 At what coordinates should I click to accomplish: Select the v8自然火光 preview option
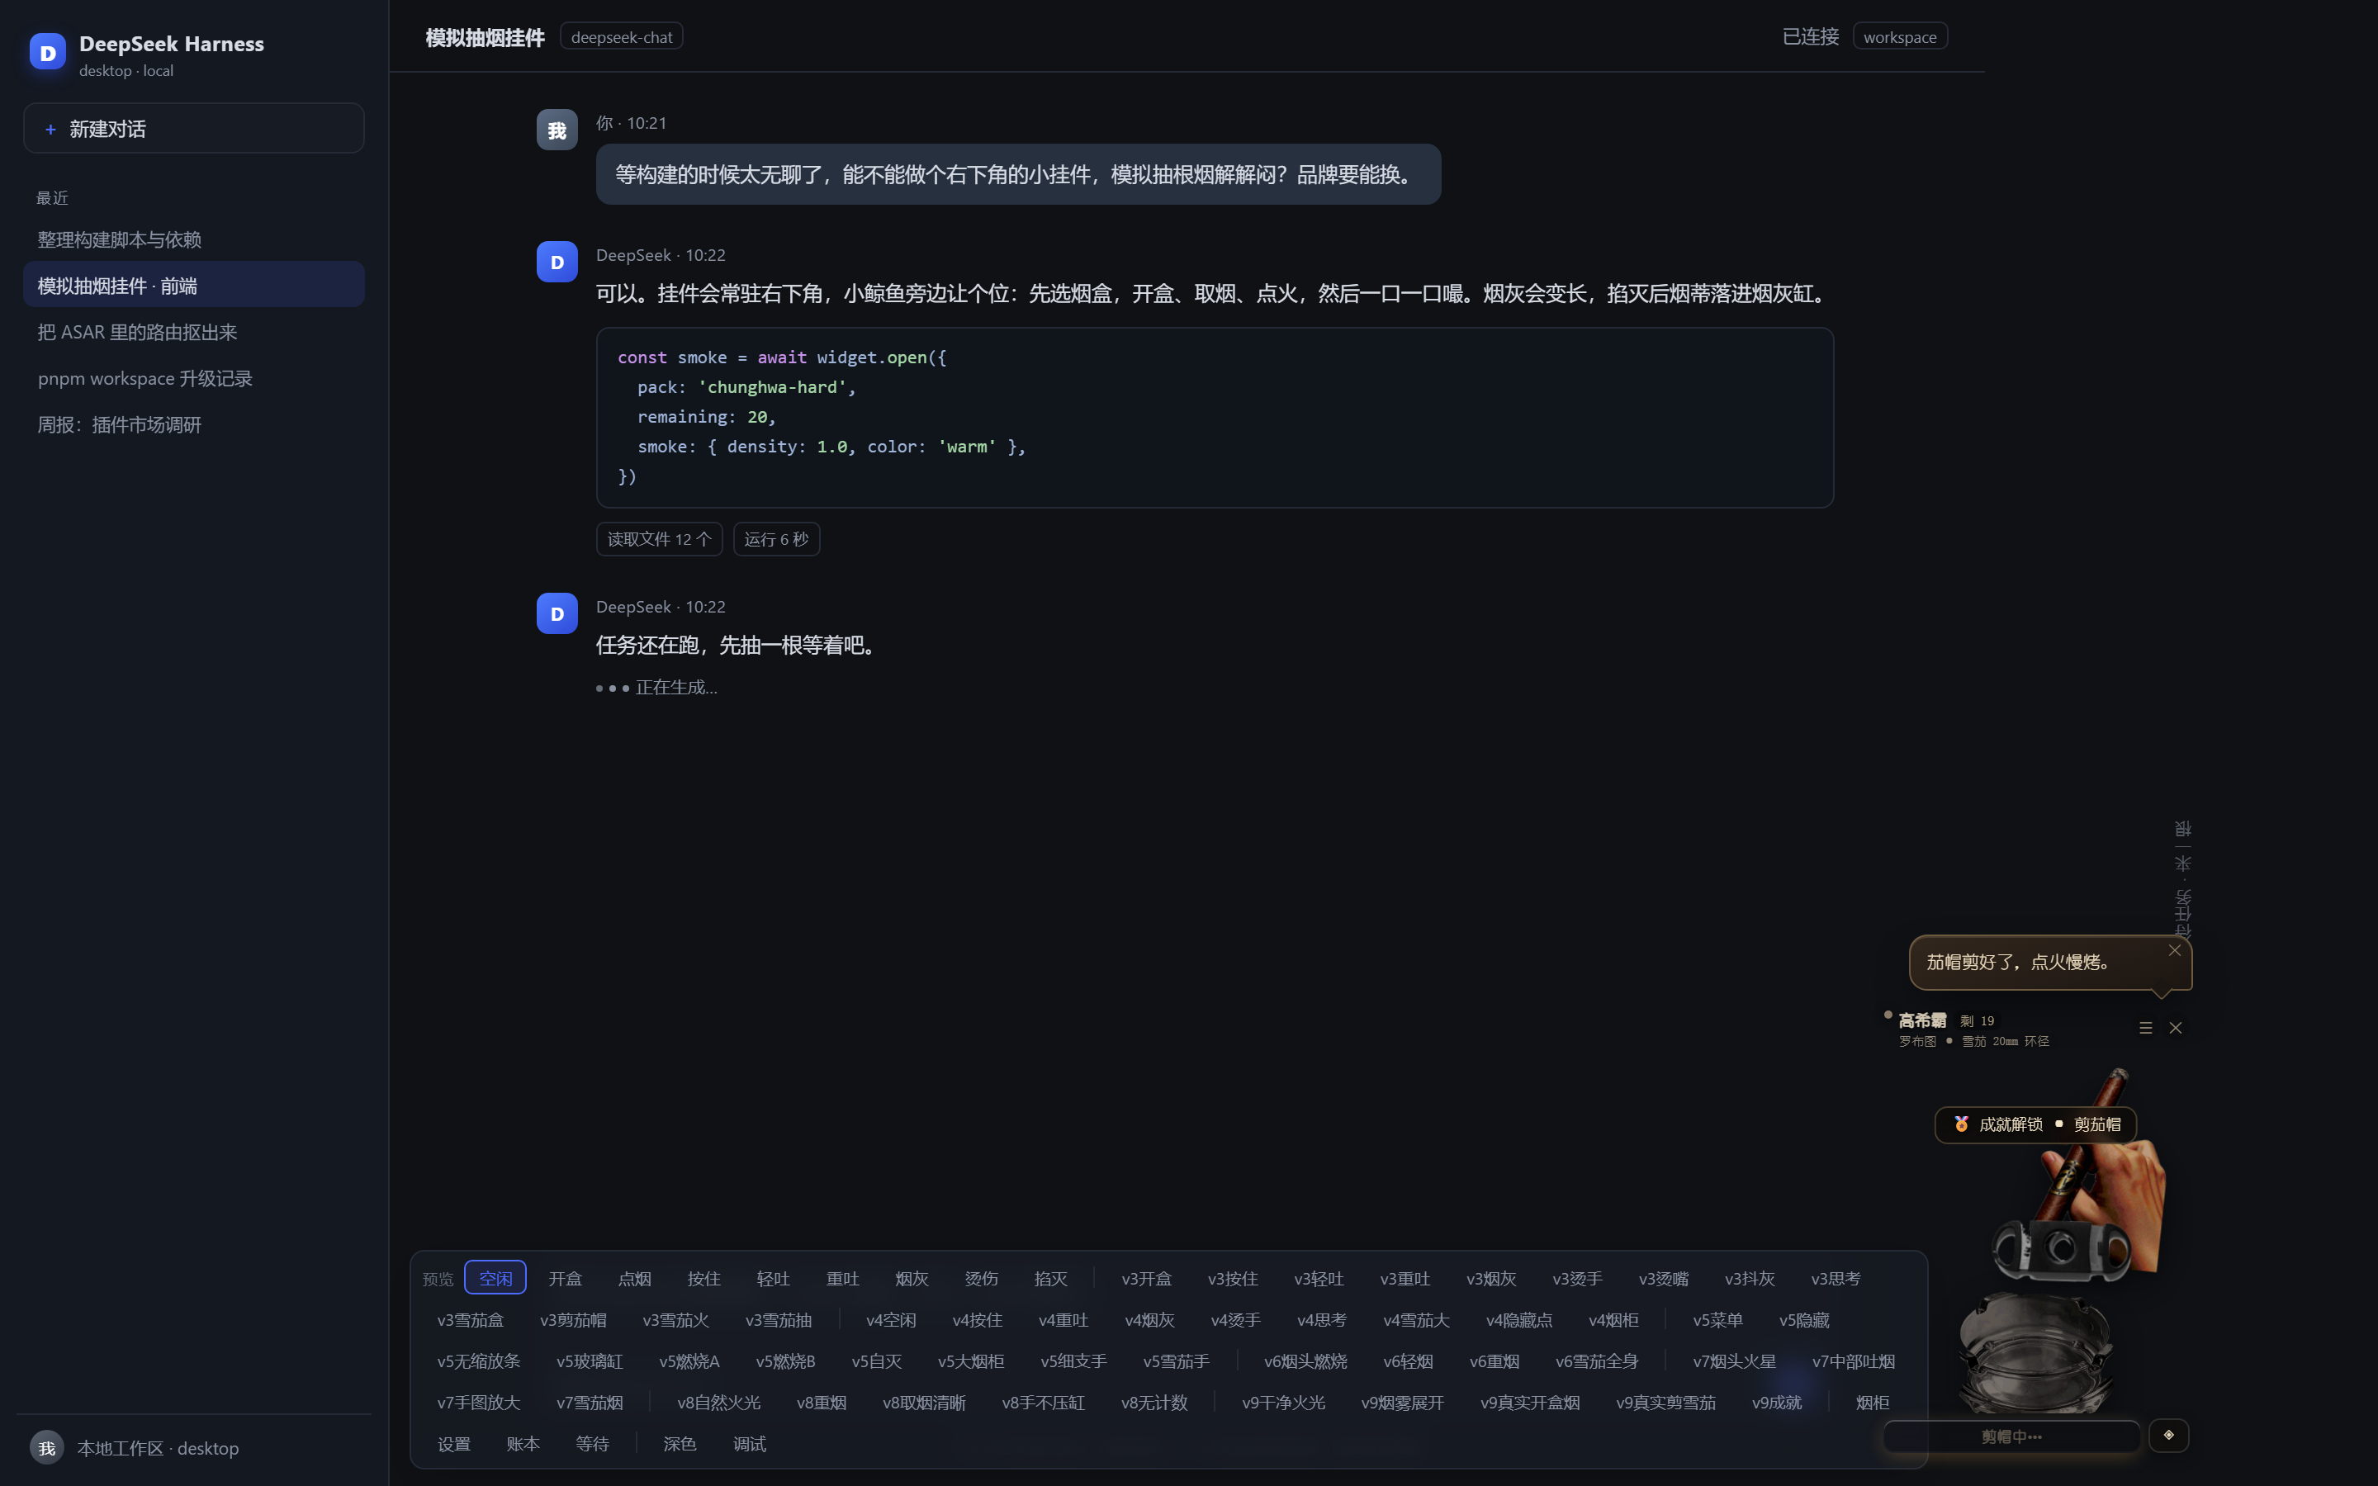[x=718, y=1402]
